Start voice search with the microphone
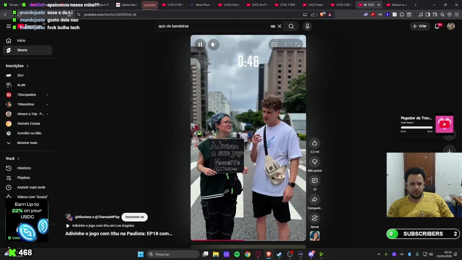This screenshot has width=462, height=260. coord(308,26)
